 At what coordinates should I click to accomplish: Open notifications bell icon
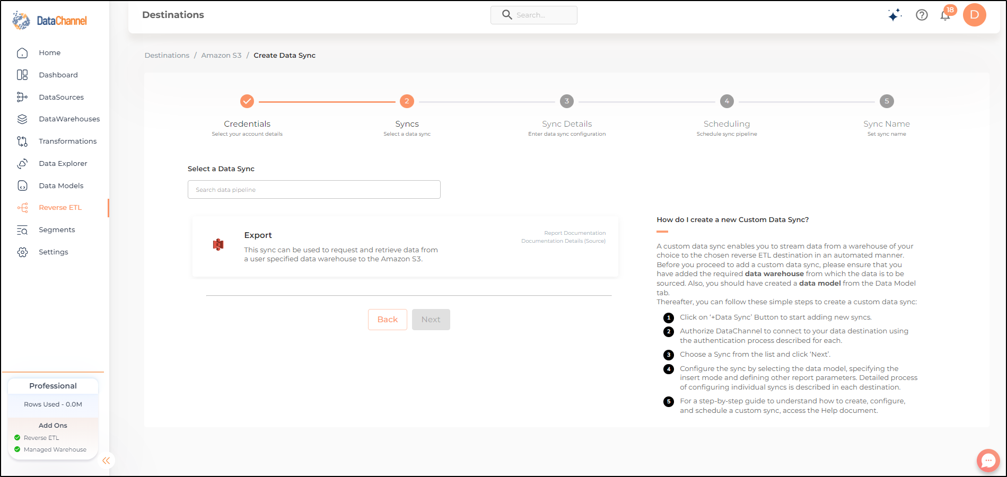945,15
